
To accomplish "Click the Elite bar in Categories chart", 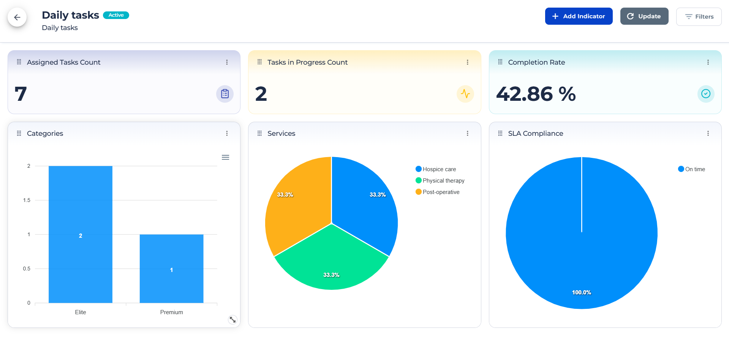I will point(81,234).
